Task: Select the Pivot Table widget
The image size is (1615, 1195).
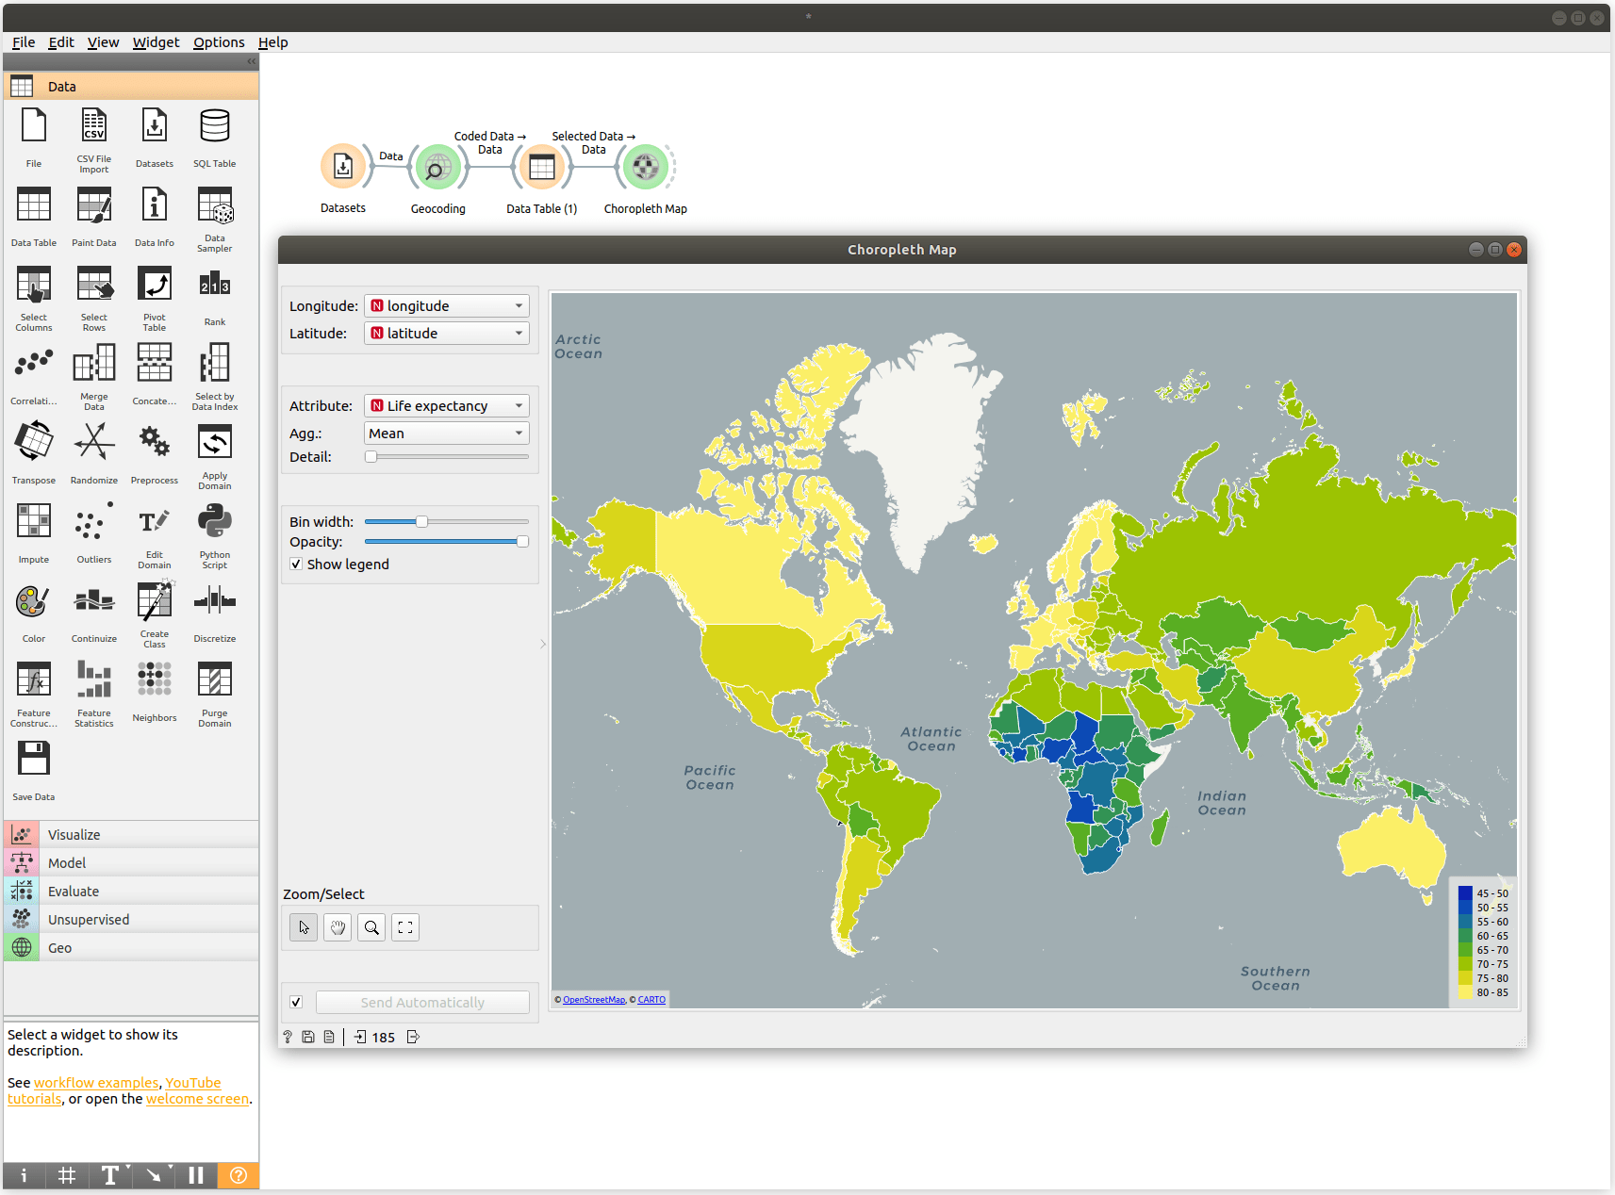Action: [154, 286]
